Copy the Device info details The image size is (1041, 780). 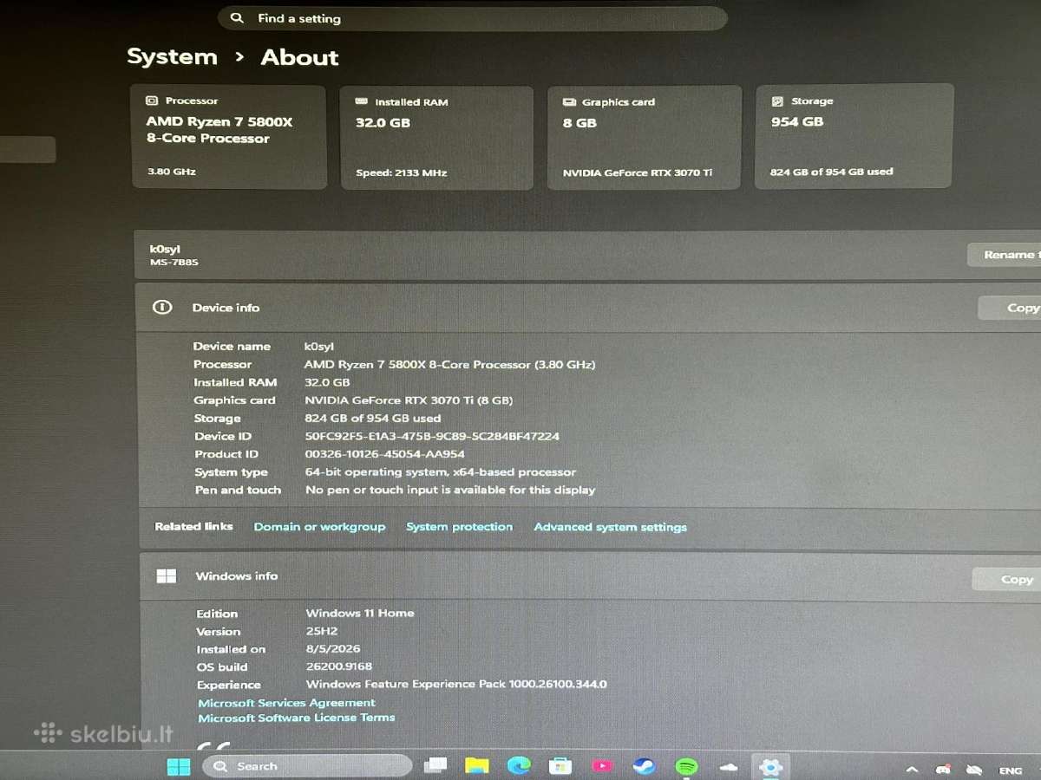pos(1011,308)
